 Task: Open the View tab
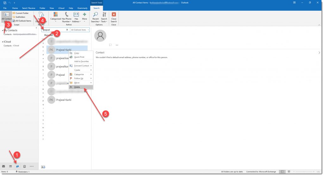click(x=52, y=8)
